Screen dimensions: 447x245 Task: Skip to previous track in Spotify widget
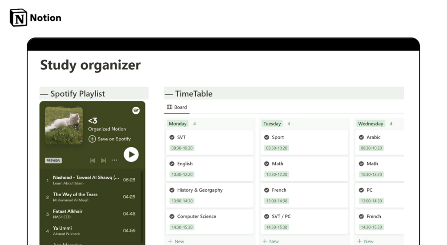93,161
